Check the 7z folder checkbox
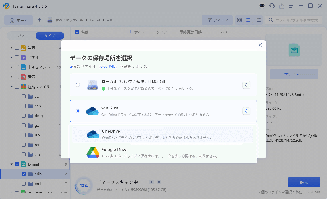 (x=24, y=96)
